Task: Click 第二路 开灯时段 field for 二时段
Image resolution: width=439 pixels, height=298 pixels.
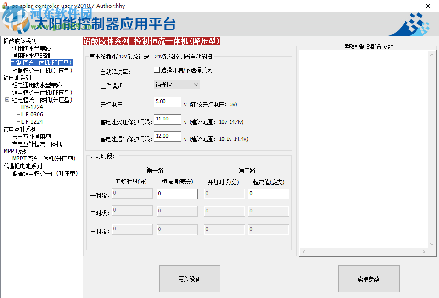Action: pyautogui.click(x=224, y=211)
